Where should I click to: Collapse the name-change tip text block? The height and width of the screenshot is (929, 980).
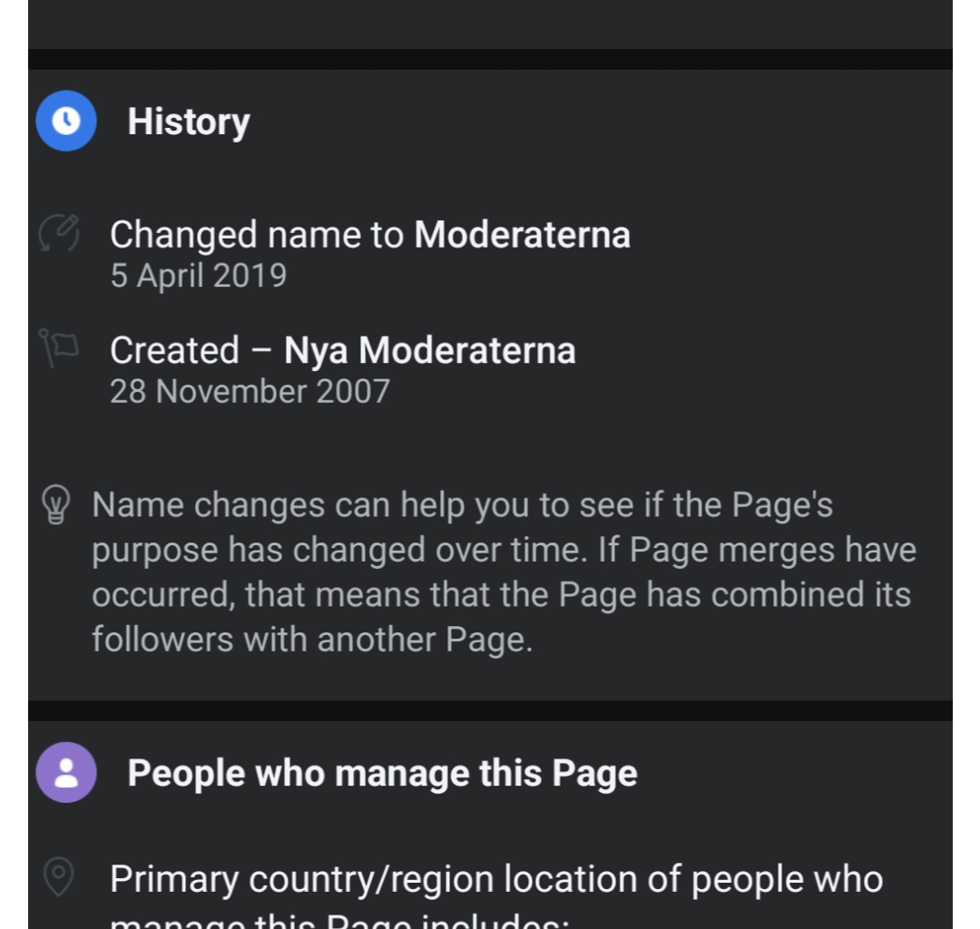coord(504,572)
